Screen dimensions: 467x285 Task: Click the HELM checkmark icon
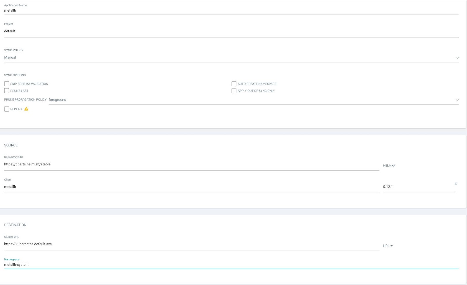tap(394, 165)
